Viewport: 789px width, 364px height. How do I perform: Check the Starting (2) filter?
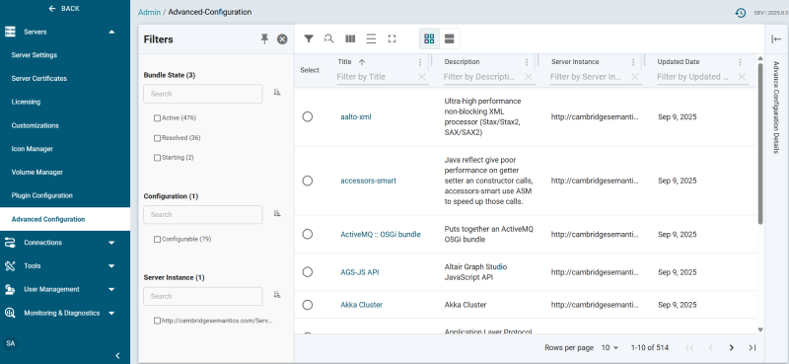(157, 158)
